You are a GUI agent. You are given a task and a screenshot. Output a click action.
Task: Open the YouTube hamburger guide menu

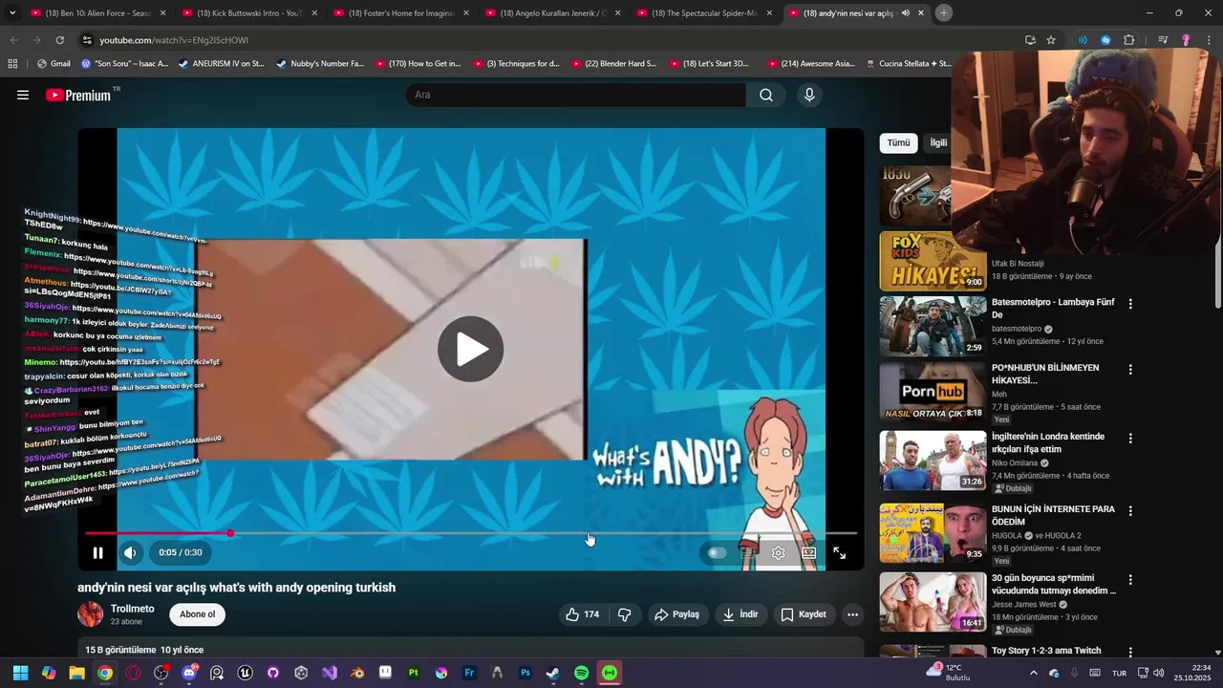[x=23, y=95]
